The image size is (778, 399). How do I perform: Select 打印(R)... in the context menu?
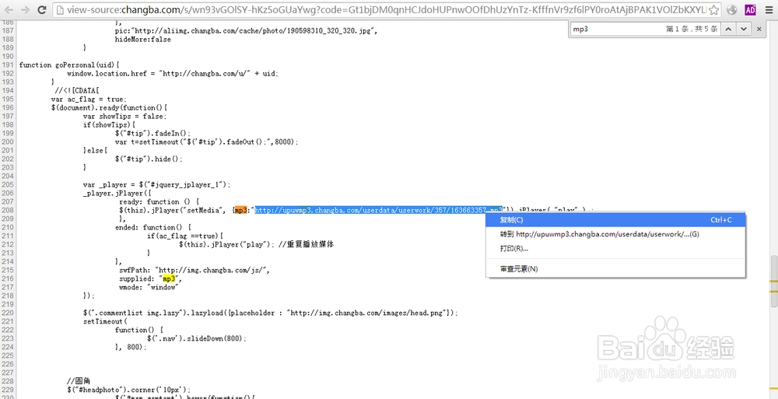[615, 249]
